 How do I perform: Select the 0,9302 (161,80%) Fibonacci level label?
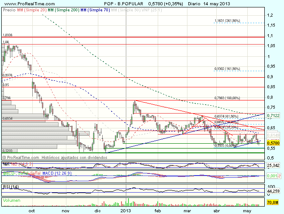click(227, 69)
